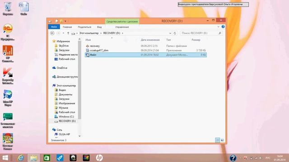
Task: Open the Recycle Bin desktop icon
Action: click(8, 9)
